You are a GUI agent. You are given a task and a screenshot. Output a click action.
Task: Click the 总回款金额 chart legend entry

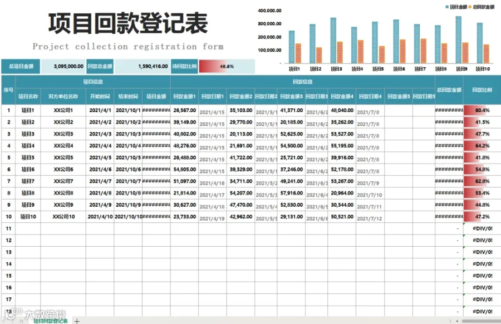pyautogui.click(x=482, y=7)
